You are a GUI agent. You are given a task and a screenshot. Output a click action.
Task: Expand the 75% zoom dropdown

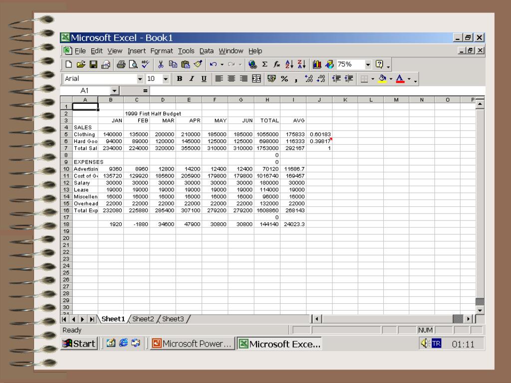(368, 64)
